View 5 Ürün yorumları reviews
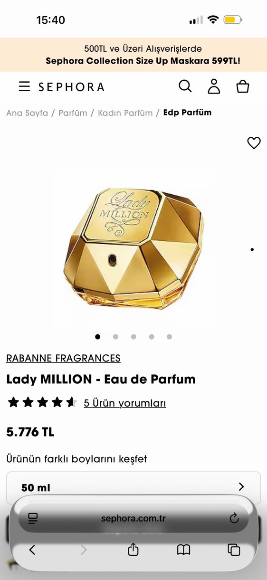Image resolution: width=267 pixels, height=580 pixels. [x=125, y=403]
